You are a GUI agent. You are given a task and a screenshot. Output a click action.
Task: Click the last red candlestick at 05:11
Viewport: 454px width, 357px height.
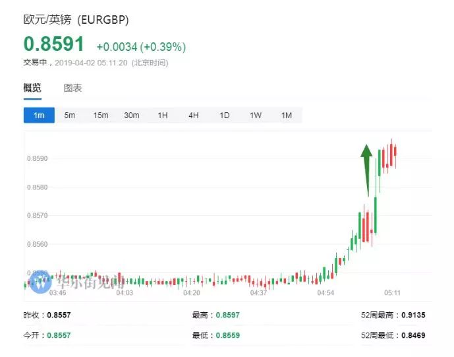point(395,152)
